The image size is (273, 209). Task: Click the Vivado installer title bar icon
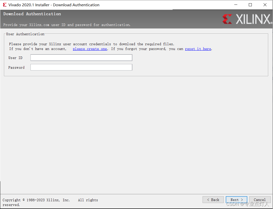click(5, 5)
